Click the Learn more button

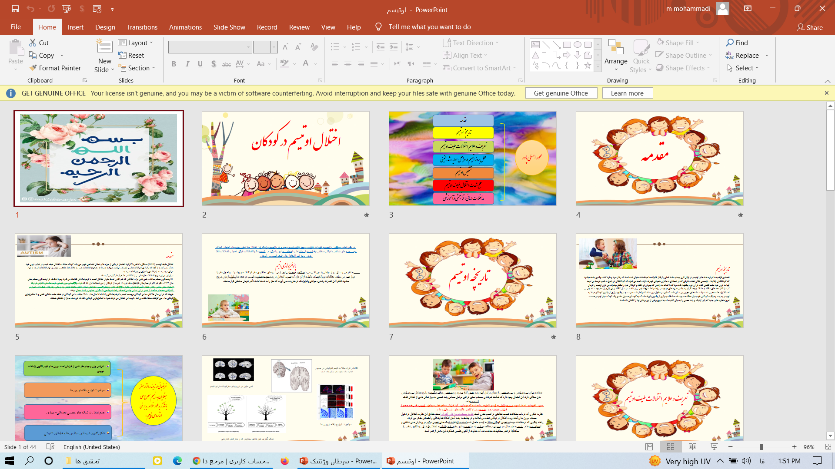627,93
